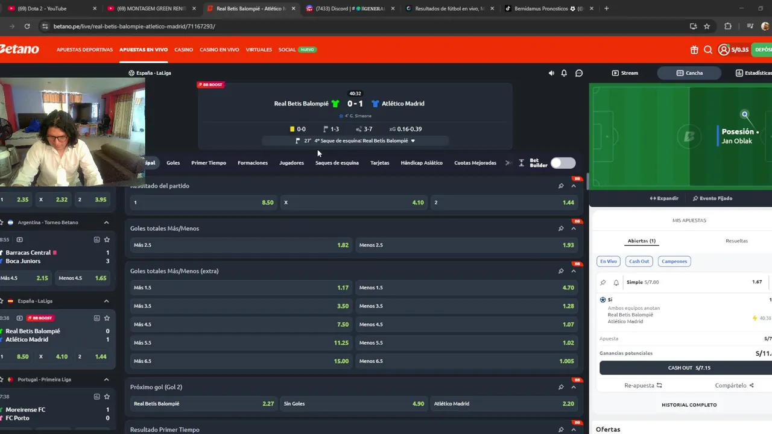Switch to Saques de esquina tab

pyautogui.click(x=337, y=163)
